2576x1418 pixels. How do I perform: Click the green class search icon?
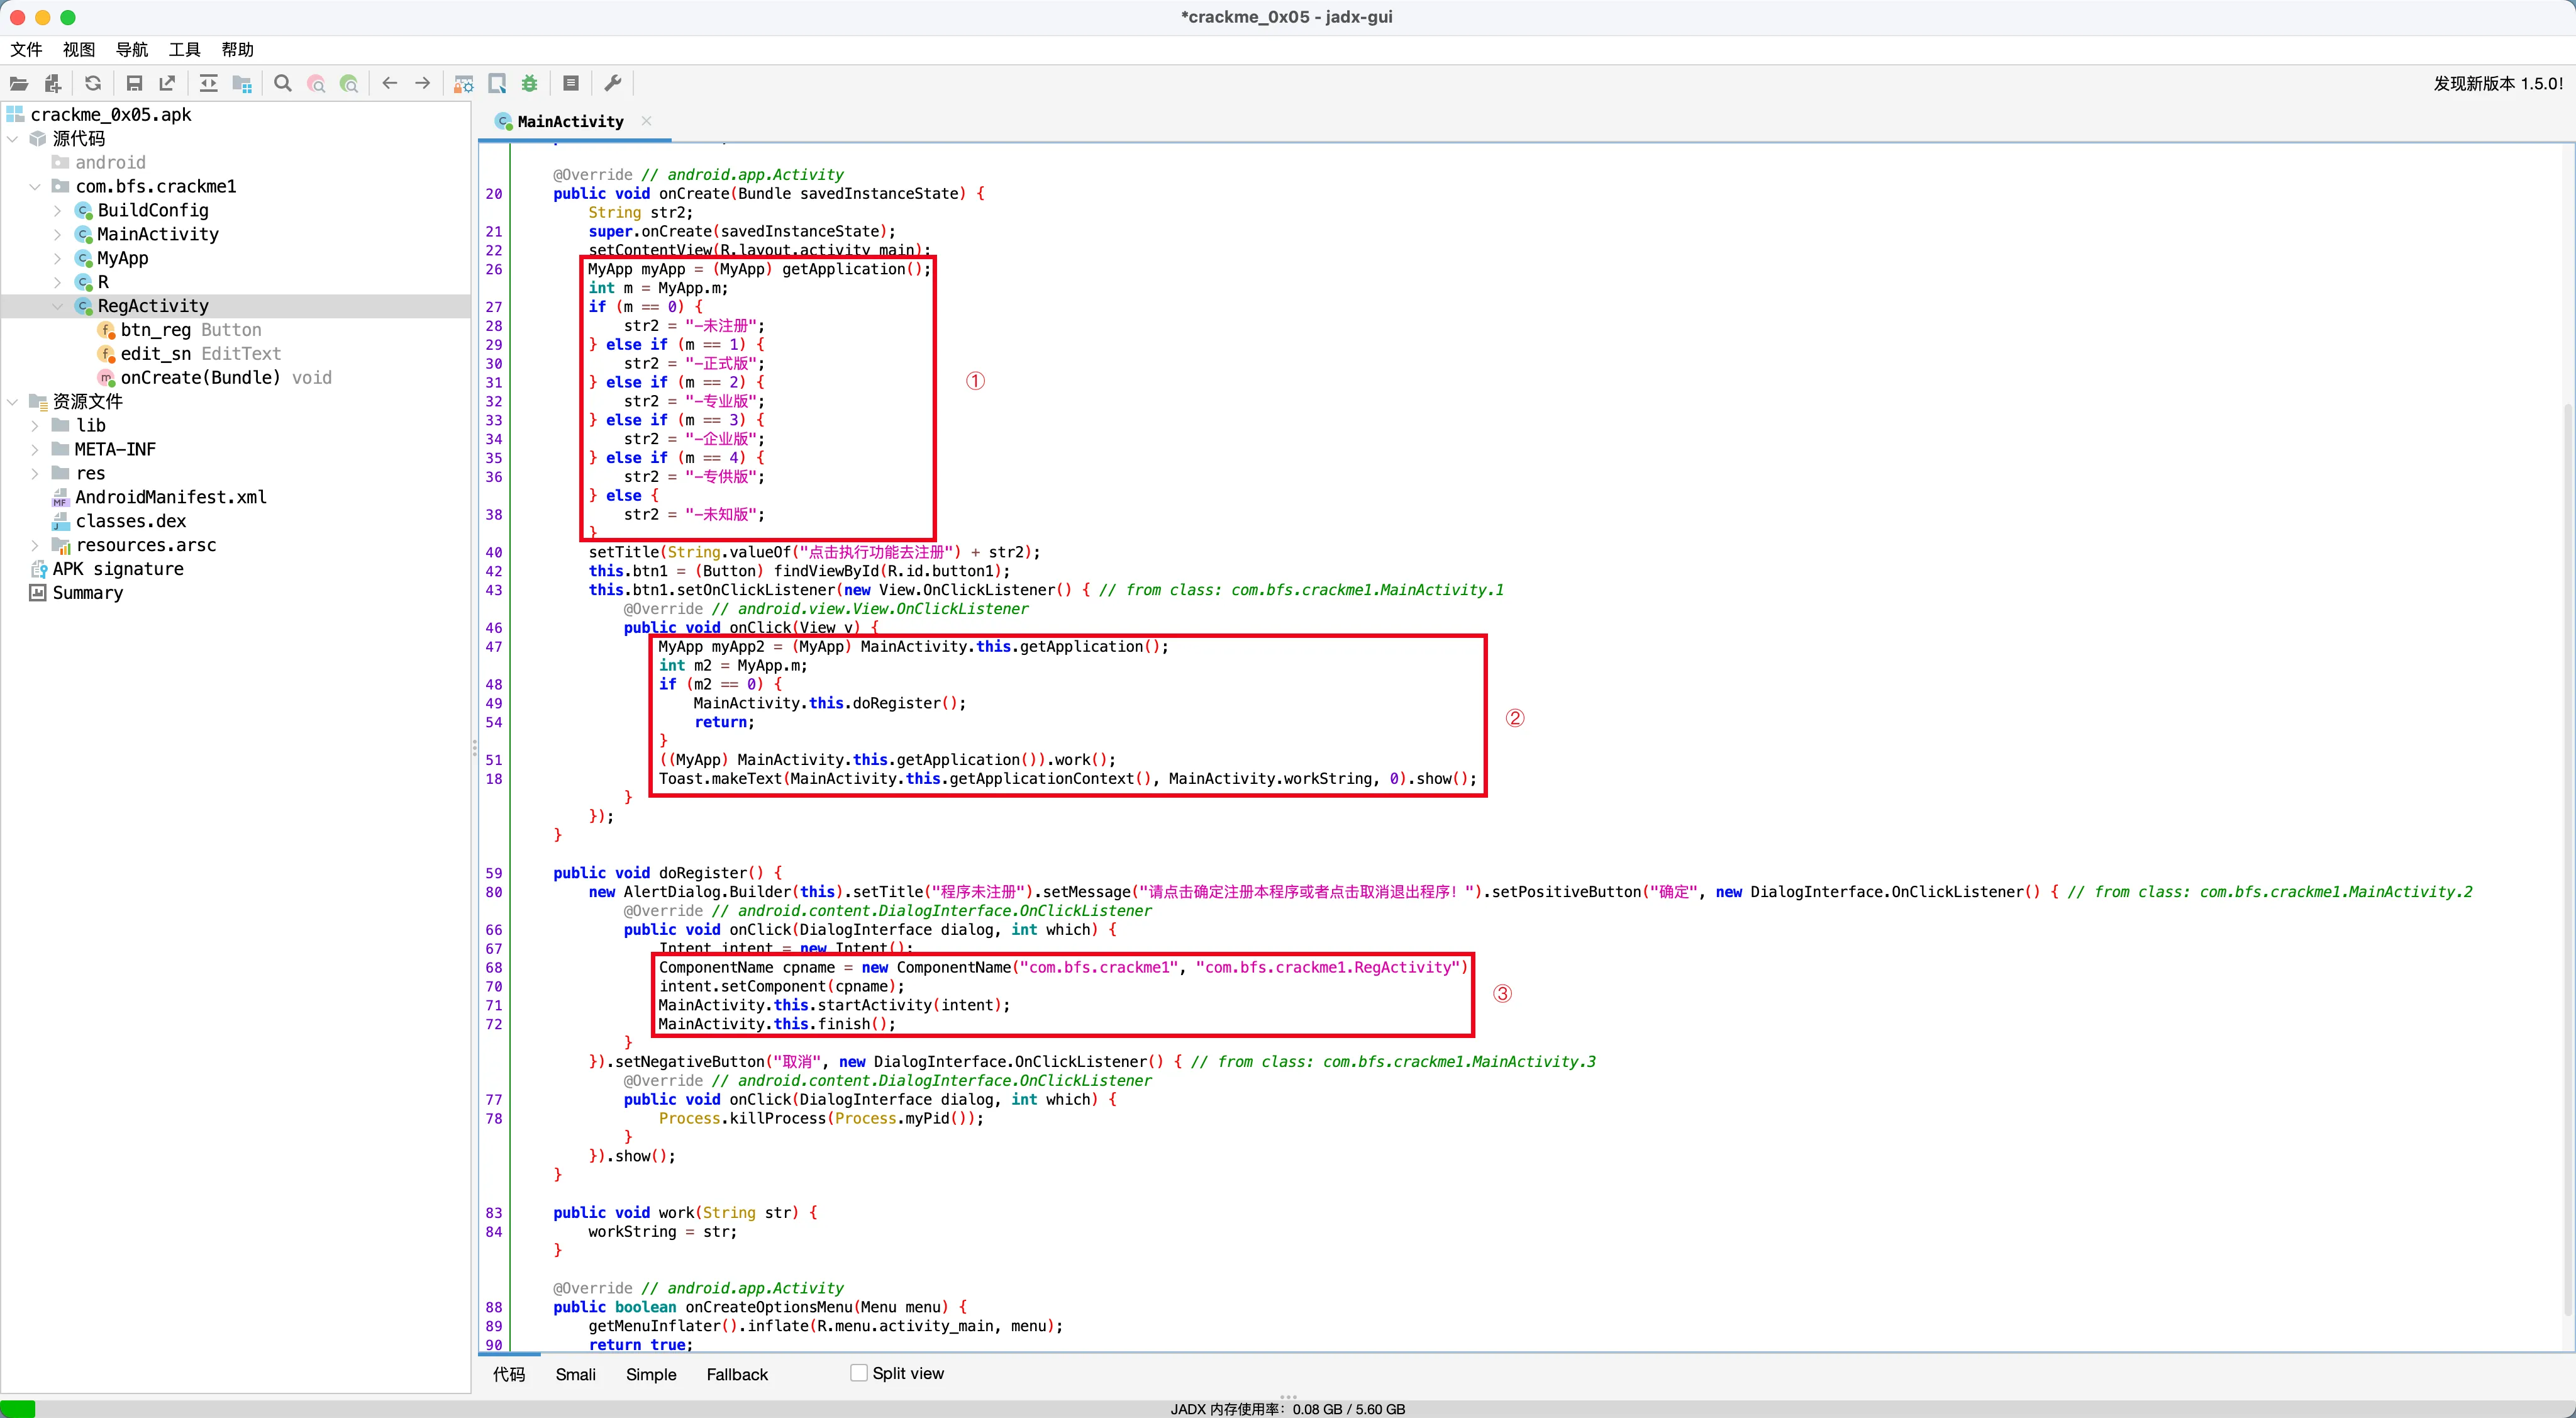tap(349, 84)
